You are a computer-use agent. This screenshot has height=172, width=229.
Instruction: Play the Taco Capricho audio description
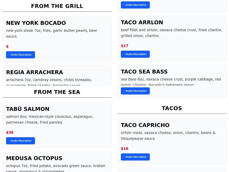[135, 157]
